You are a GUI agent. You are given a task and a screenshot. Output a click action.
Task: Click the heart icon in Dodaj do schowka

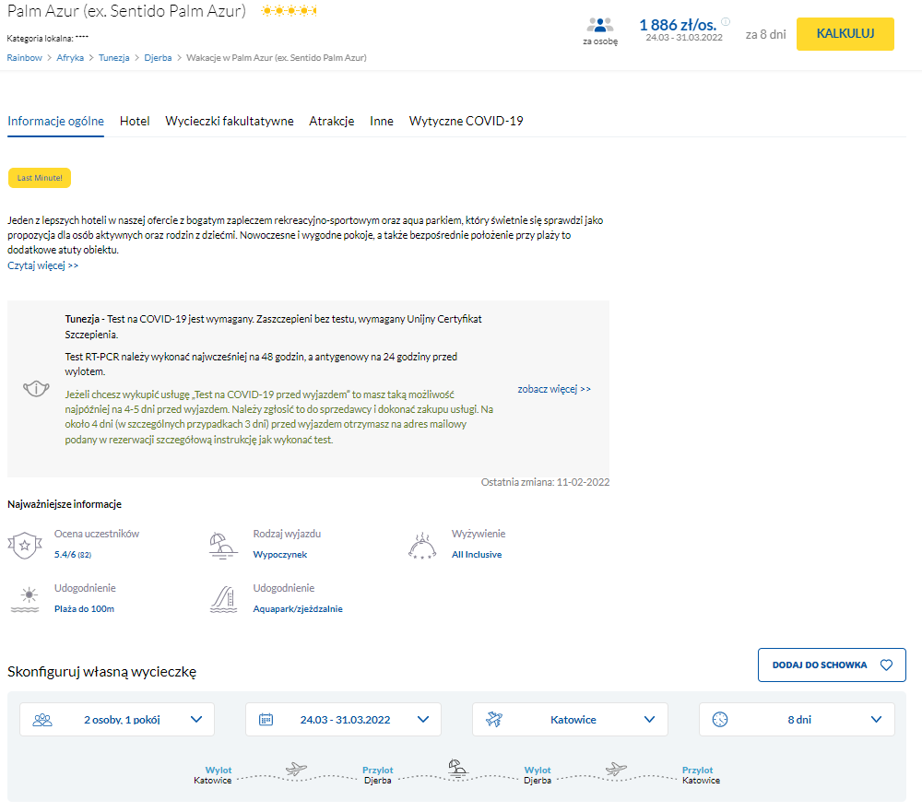(x=886, y=665)
